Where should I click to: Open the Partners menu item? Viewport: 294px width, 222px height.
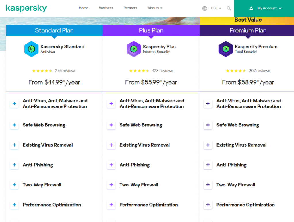pyautogui.click(x=130, y=8)
